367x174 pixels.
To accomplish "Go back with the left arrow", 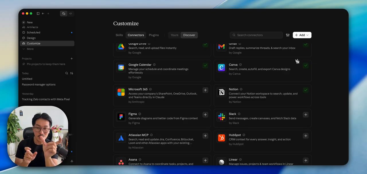I will (x=43, y=13).
